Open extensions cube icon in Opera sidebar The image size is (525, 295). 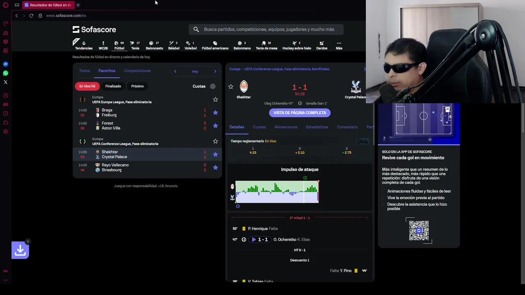coord(6,123)
